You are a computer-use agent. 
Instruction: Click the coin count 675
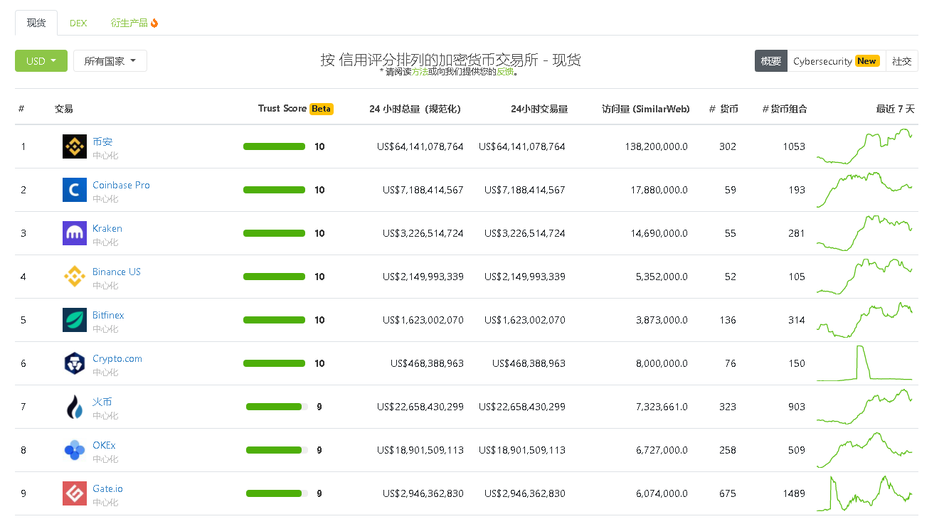click(x=728, y=493)
